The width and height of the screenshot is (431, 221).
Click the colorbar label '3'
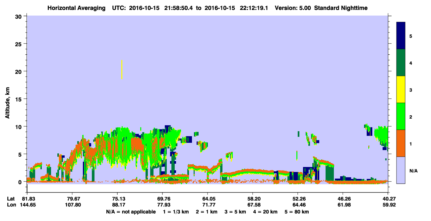pos(411,89)
